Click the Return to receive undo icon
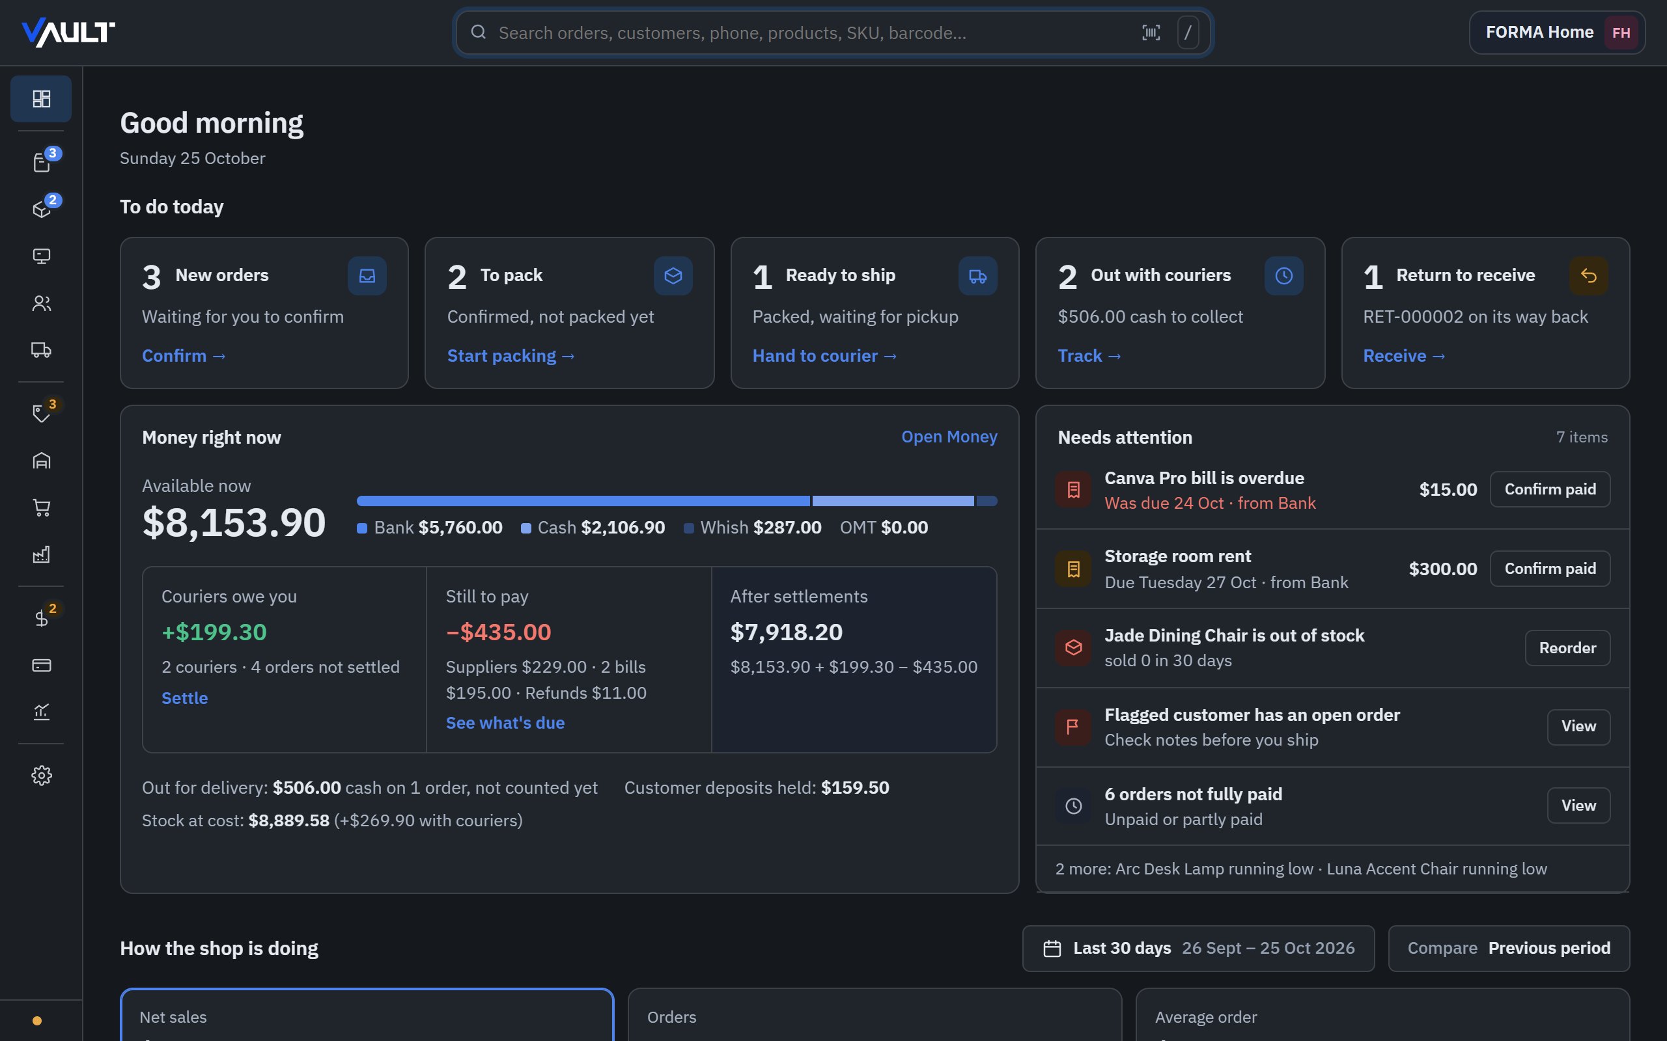 (x=1588, y=276)
